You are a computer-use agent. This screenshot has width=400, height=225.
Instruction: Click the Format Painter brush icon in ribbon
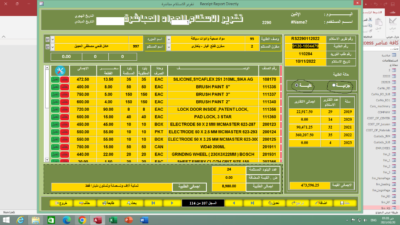point(370,31)
